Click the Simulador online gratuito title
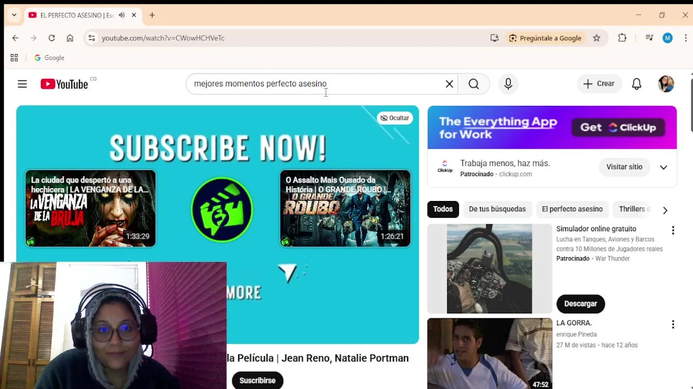This screenshot has height=389, width=693. [x=596, y=229]
